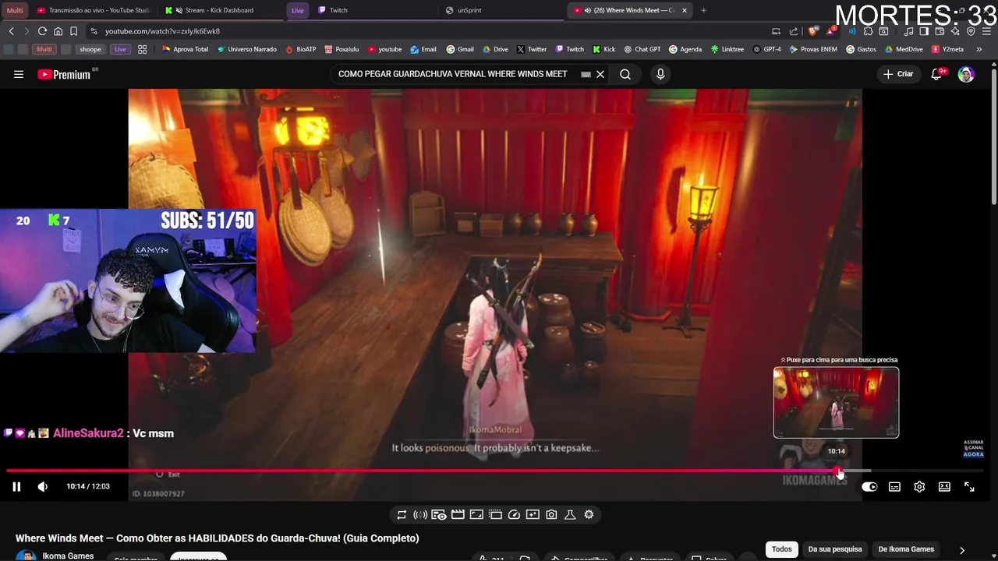Screen dimensions: 998x561
Task: Select the Todos filter chip
Action: point(781,549)
